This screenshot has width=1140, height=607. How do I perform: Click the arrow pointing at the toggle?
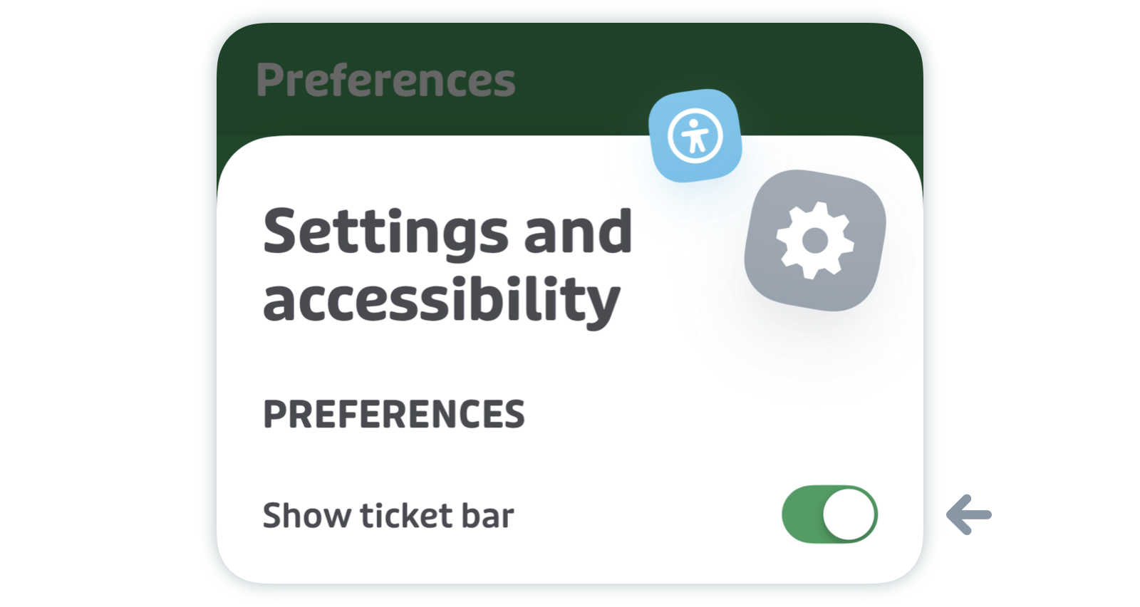tap(969, 514)
